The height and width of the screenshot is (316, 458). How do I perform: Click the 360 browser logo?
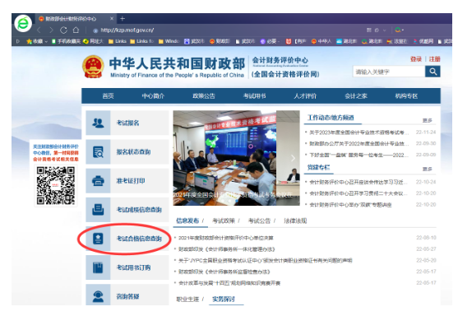pyautogui.click(x=23, y=23)
